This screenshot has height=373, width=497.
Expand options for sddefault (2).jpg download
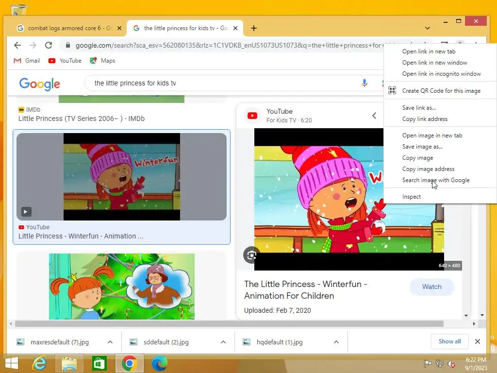point(223,342)
